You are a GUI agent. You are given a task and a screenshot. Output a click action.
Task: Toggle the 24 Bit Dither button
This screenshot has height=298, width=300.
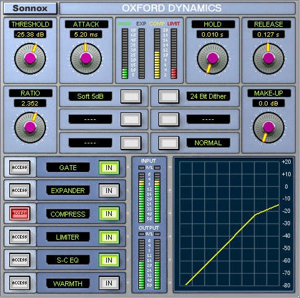[x=169, y=96]
